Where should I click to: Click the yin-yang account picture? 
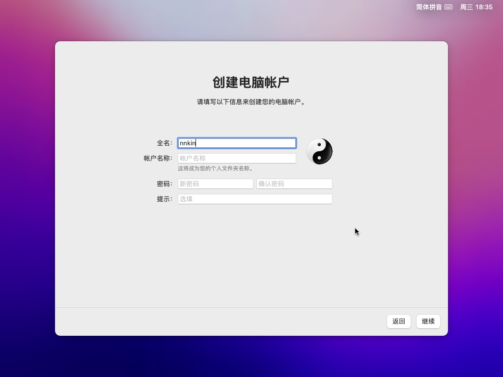point(319,151)
